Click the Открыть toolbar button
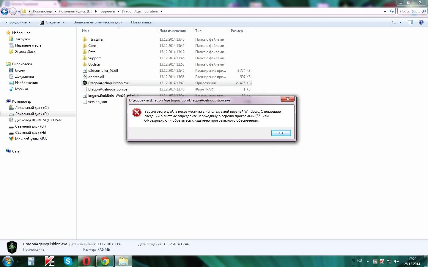Image resolution: width=428 pixels, height=267 pixels. pyautogui.click(x=50, y=22)
